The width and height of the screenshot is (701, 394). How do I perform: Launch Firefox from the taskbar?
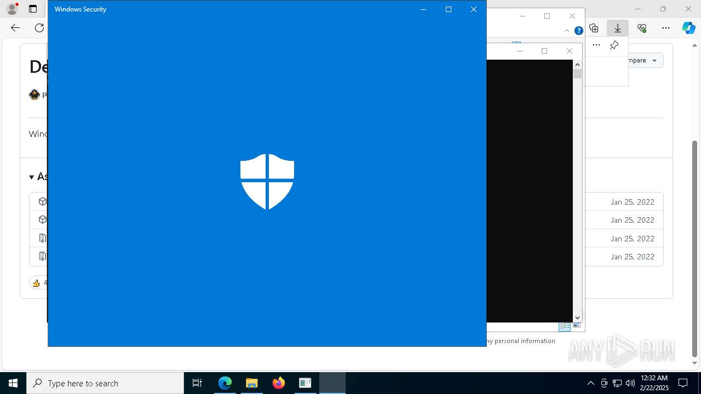pyautogui.click(x=279, y=383)
